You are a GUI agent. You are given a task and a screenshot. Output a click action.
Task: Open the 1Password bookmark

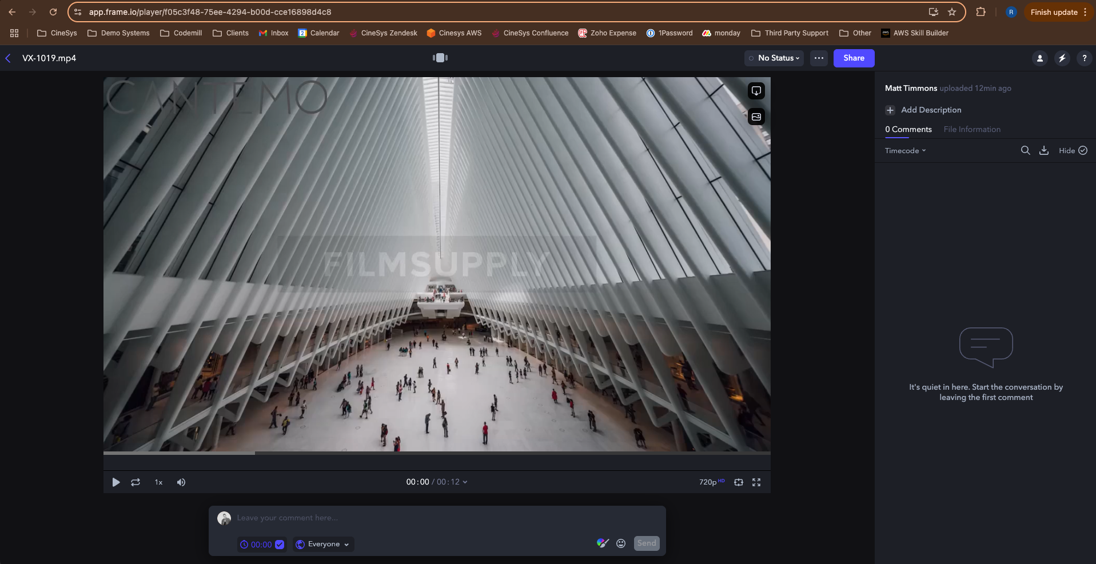[669, 33]
